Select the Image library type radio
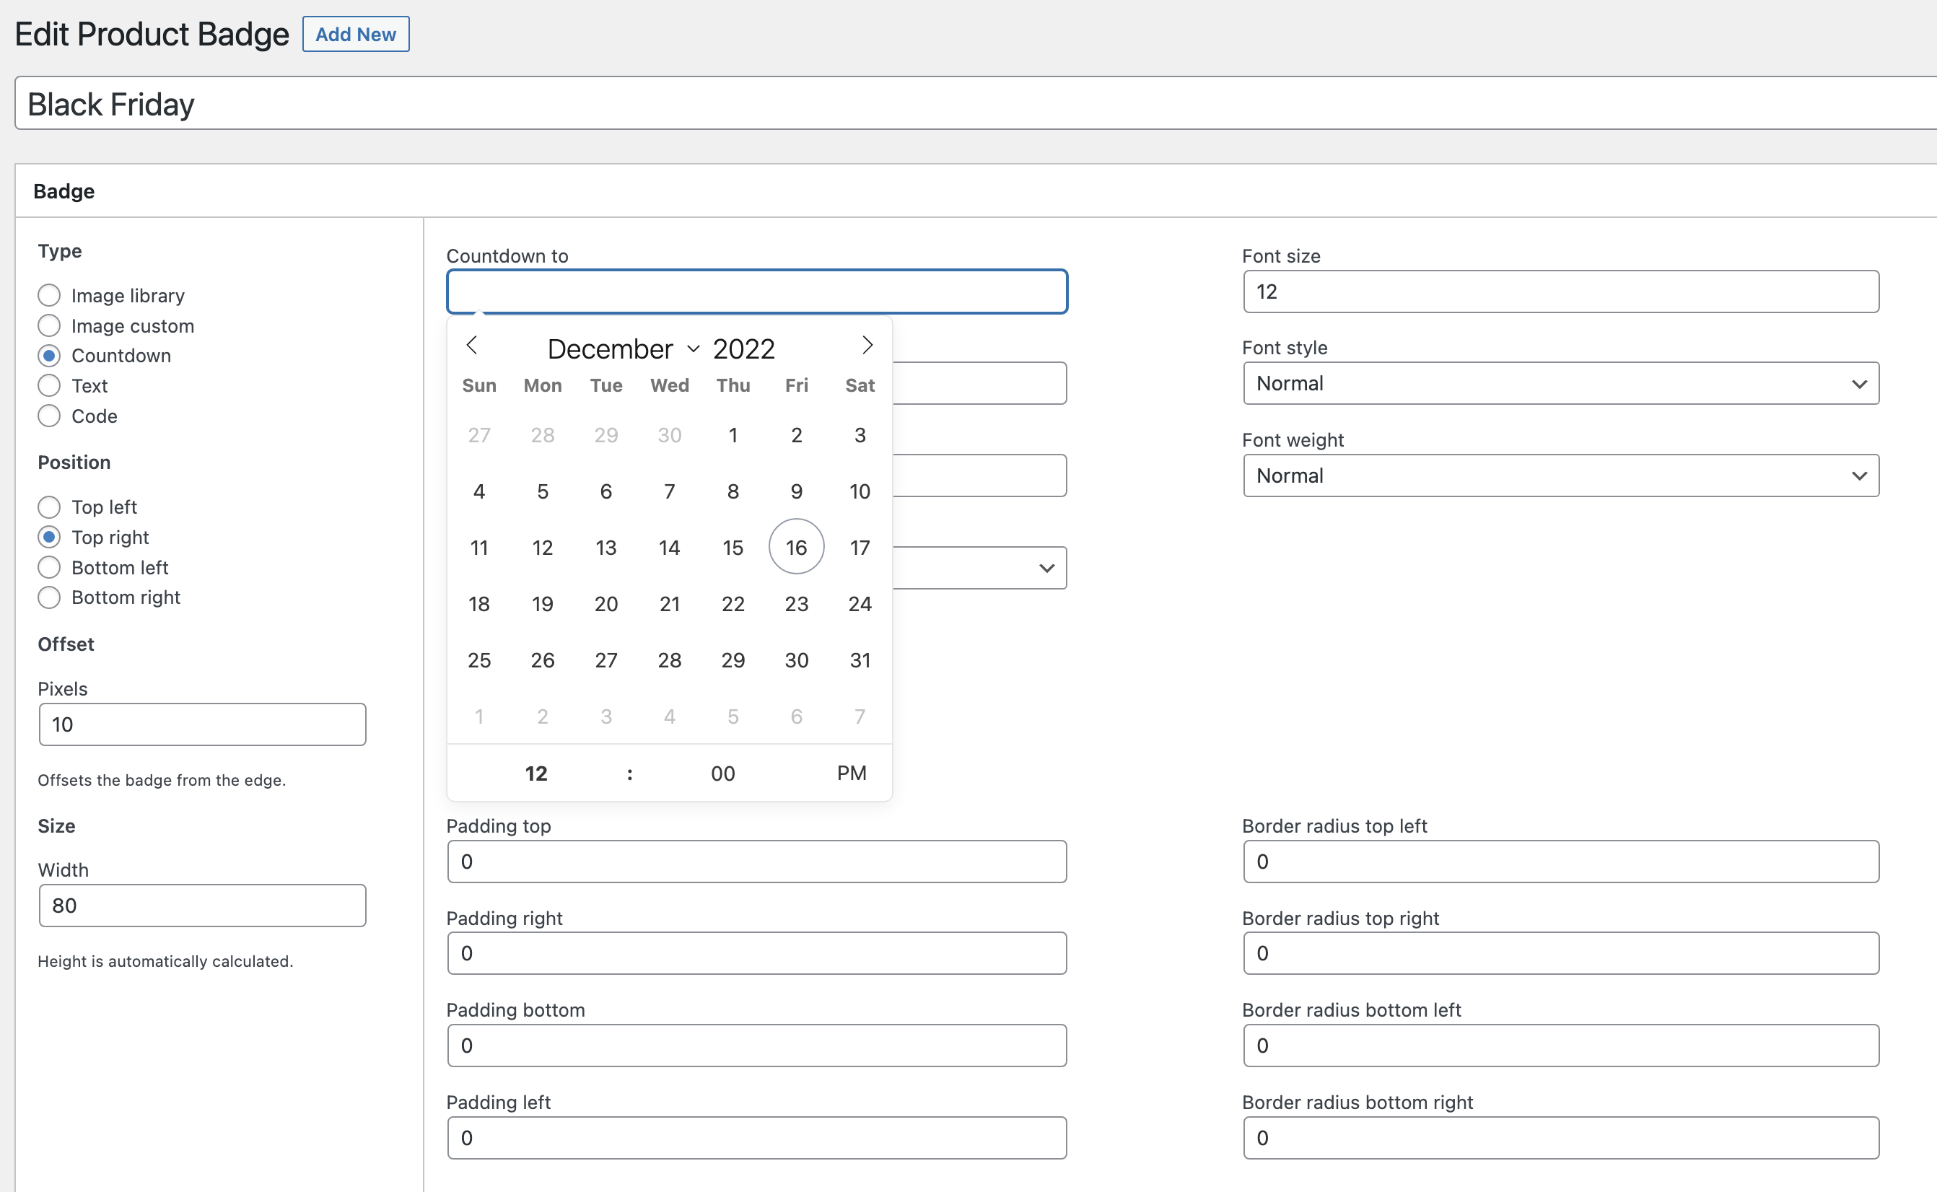This screenshot has width=1937, height=1192. pos(49,296)
